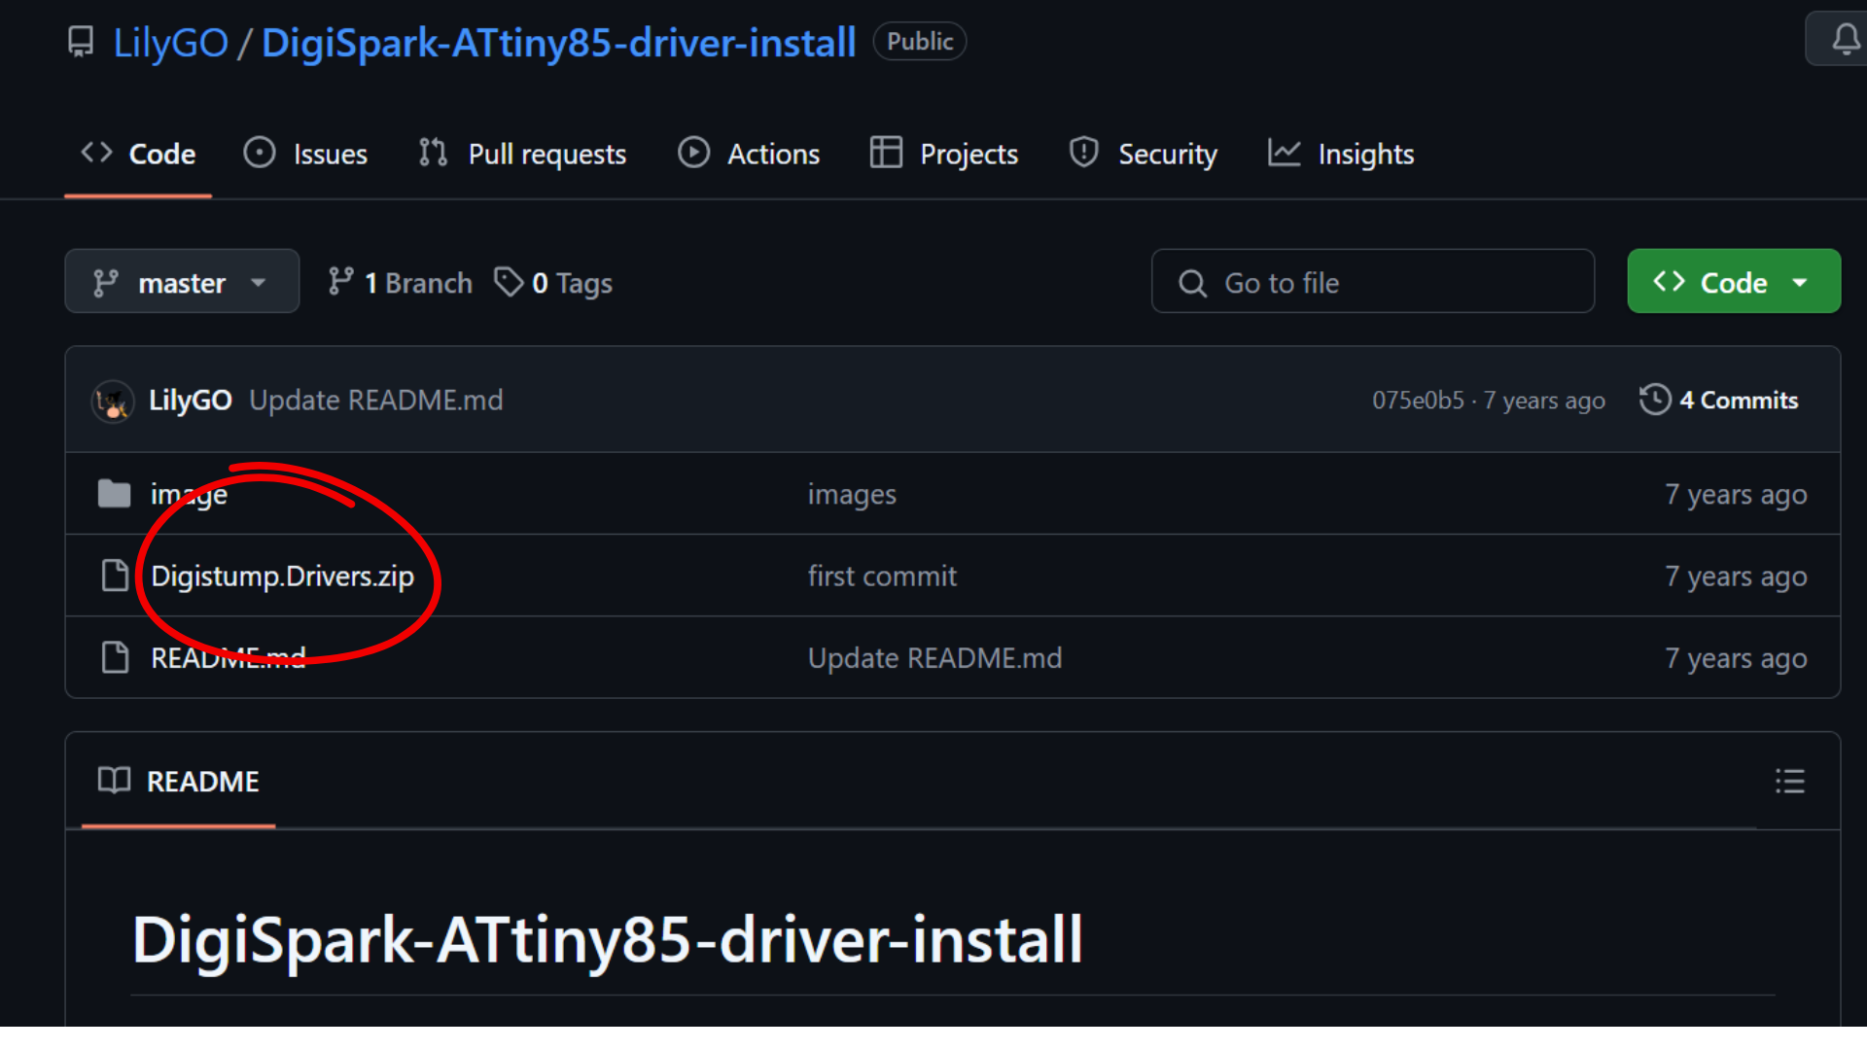This screenshot has width=1867, height=1050.
Task: Switch to the Issues tab
Action: point(305,154)
